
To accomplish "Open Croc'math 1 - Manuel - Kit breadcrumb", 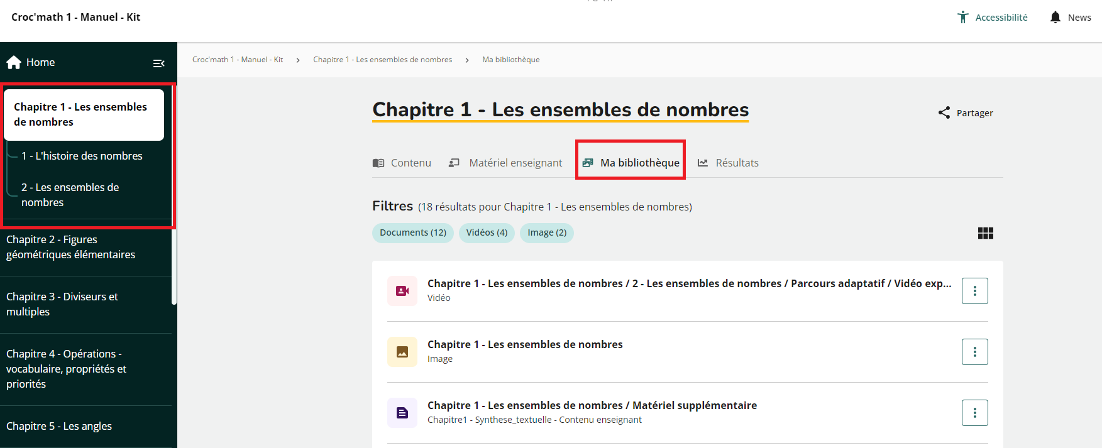I will tap(238, 60).
